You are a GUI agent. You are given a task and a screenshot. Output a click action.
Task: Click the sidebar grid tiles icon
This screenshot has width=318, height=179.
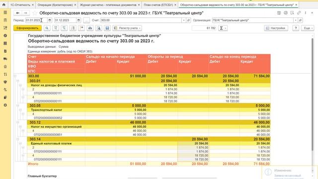[5, 43]
